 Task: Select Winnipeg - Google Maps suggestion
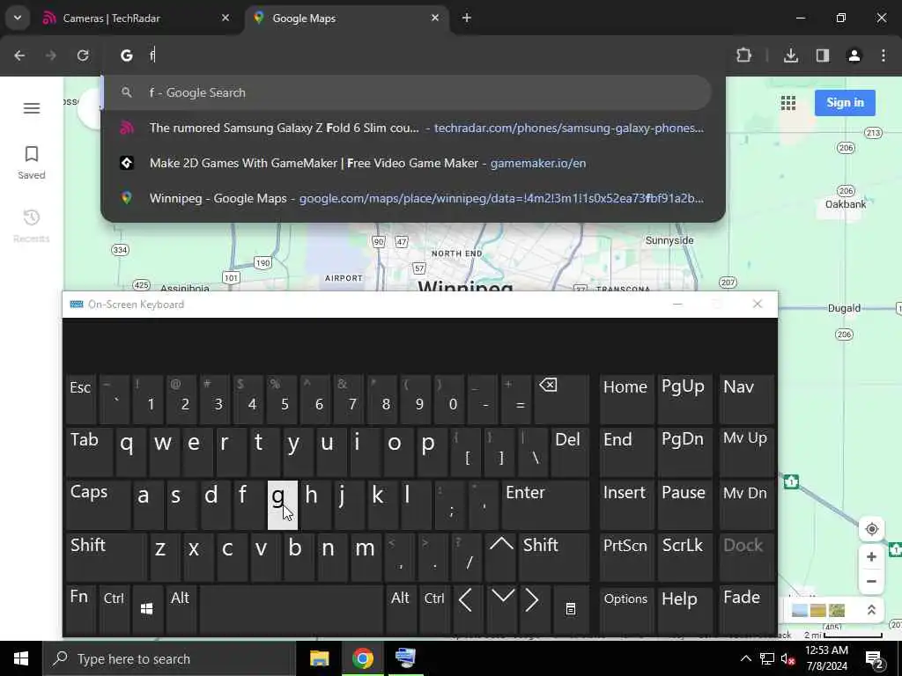[413, 198]
